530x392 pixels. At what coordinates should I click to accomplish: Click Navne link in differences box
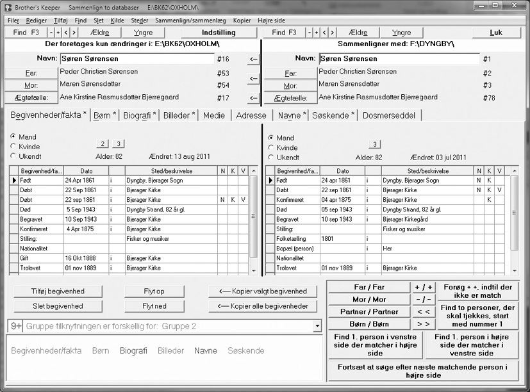(x=206, y=351)
